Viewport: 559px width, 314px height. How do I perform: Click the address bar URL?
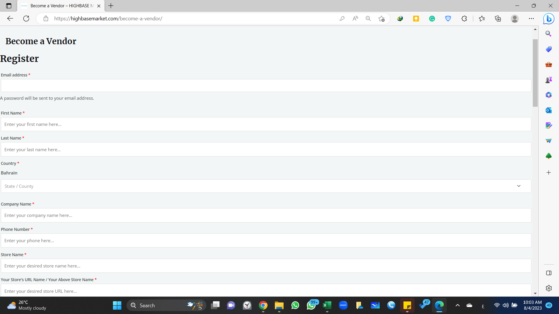pyautogui.click(x=108, y=19)
